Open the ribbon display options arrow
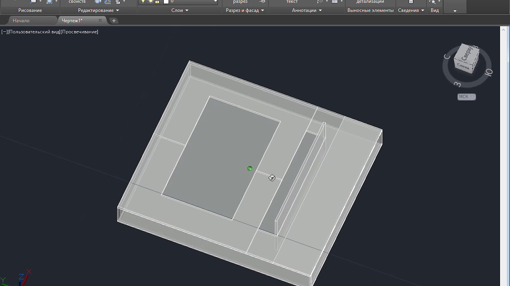 click(455, 11)
